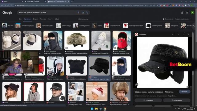Open the Безопасный поиск dropdown
This screenshot has height=111, width=197.
(x=183, y=19)
